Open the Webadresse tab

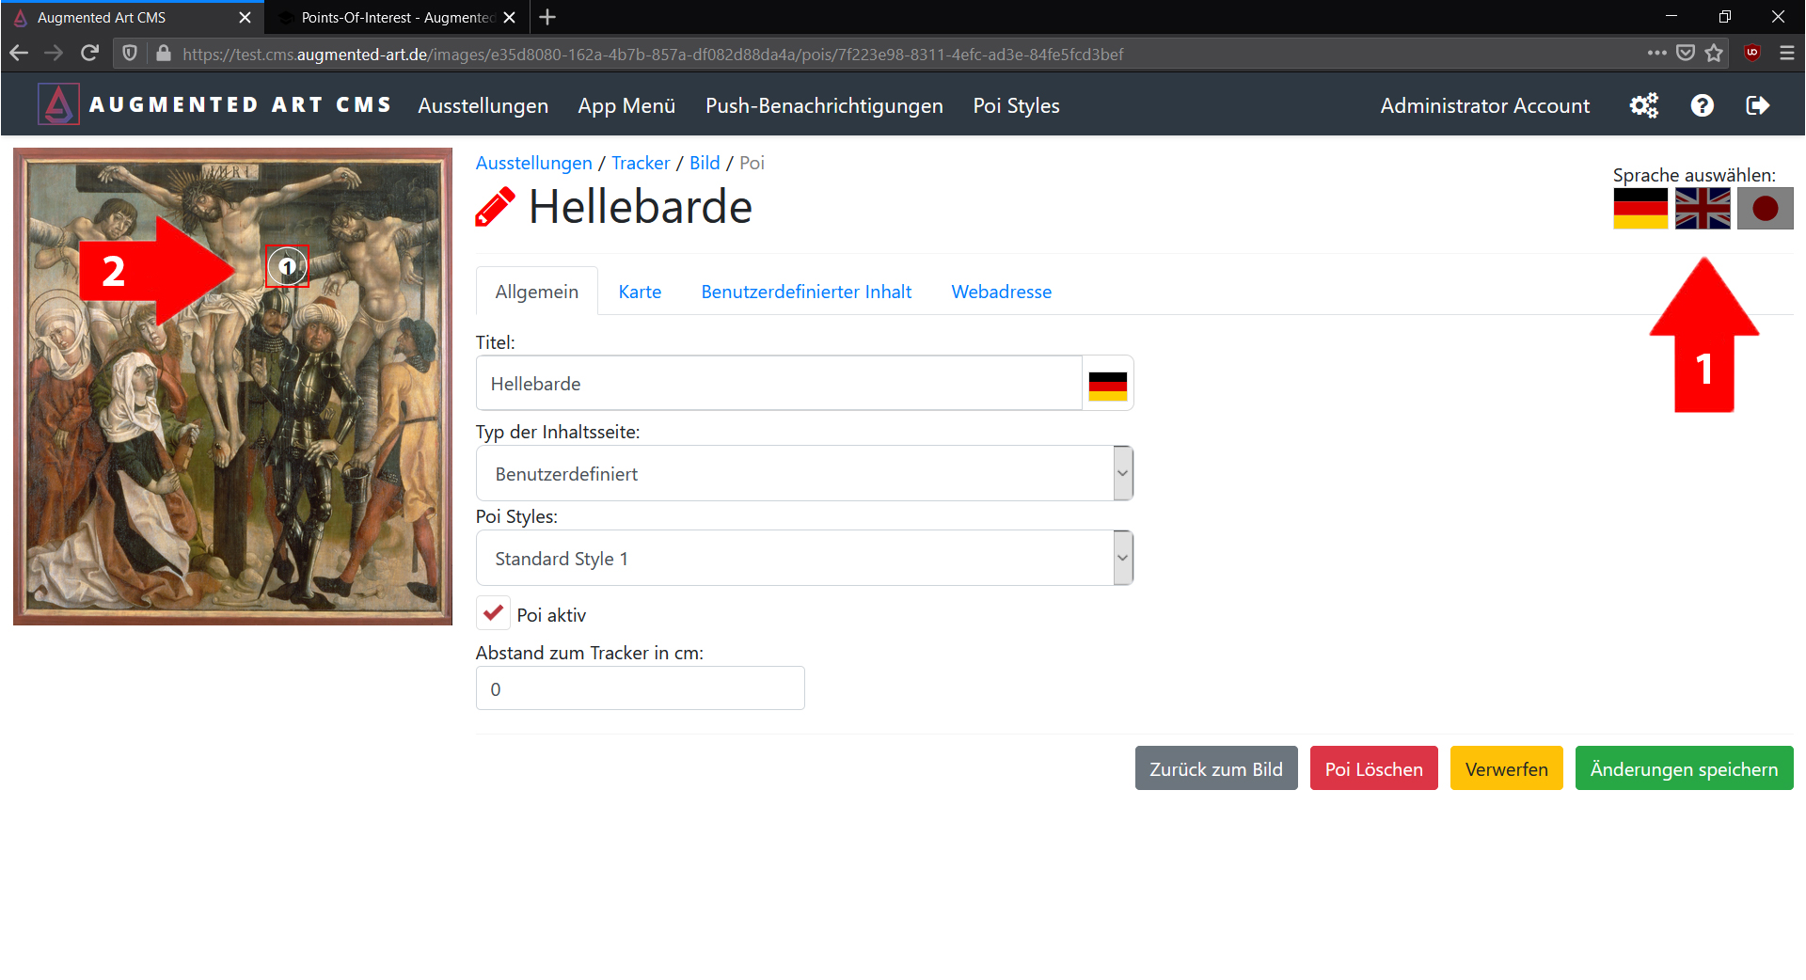1001,292
